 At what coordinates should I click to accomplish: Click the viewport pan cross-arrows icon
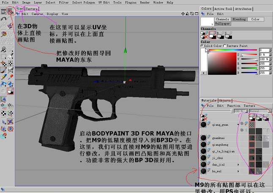click(x=183, y=14)
